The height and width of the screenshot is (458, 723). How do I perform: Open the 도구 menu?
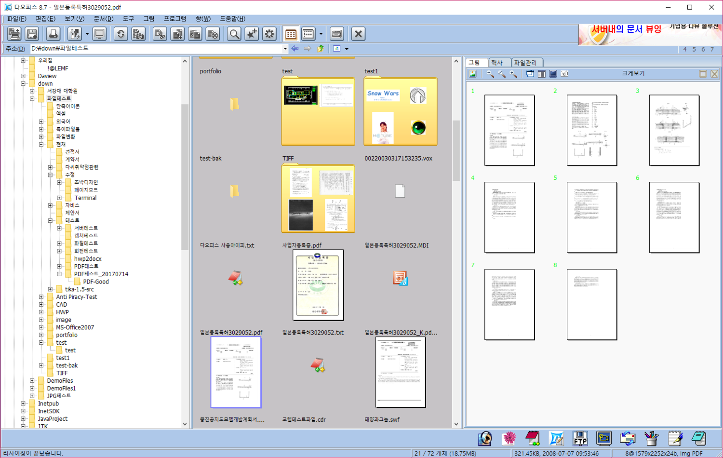[x=128, y=19]
